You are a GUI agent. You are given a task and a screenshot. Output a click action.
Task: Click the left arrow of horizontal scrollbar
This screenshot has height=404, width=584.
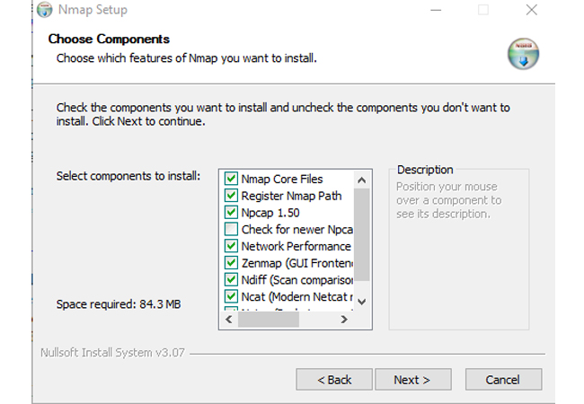[x=229, y=320]
